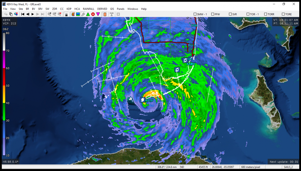Click the KBYX radar site marker
The width and height of the screenshot is (301, 171).
click(142, 100)
